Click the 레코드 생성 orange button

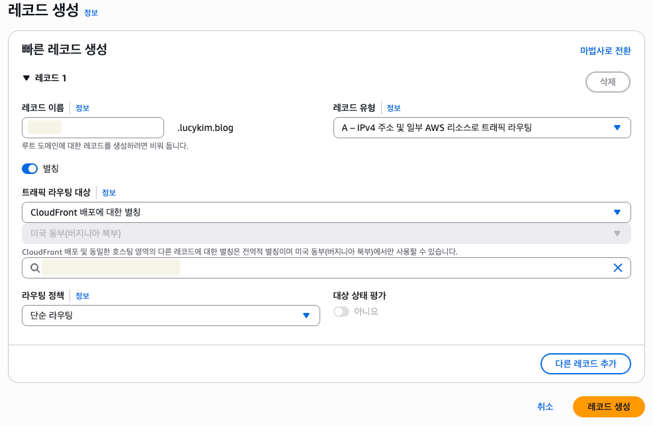coord(608,406)
